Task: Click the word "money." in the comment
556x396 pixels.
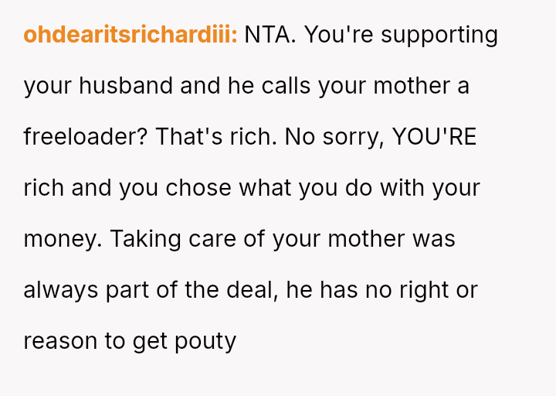Action: [x=63, y=239]
